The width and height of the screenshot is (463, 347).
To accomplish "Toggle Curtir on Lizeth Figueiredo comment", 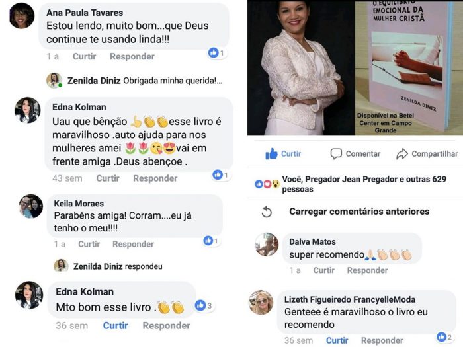I will point(337,340).
